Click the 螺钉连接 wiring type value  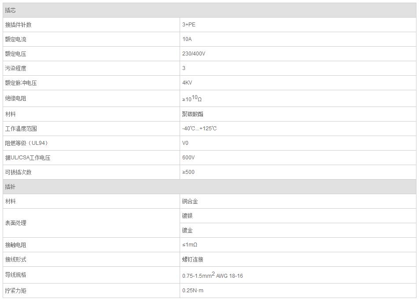coord(193,259)
